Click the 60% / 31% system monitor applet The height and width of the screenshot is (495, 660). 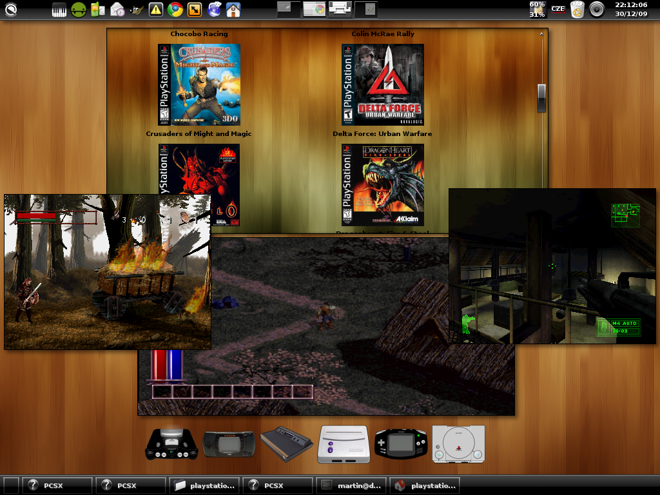pyautogui.click(x=537, y=9)
